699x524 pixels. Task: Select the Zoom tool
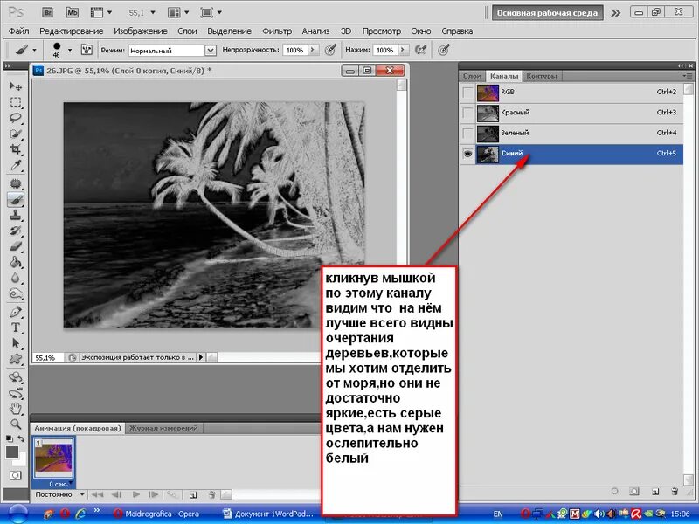(x=16, y=424)
